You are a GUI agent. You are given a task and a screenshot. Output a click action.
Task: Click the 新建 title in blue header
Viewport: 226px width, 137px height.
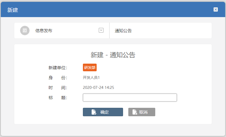[13, 10]
